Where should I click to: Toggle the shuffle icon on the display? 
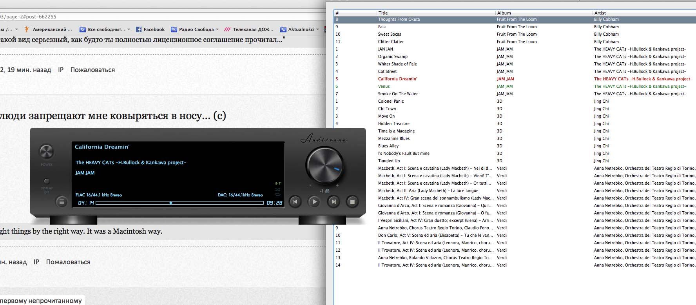tap(277, 189)
